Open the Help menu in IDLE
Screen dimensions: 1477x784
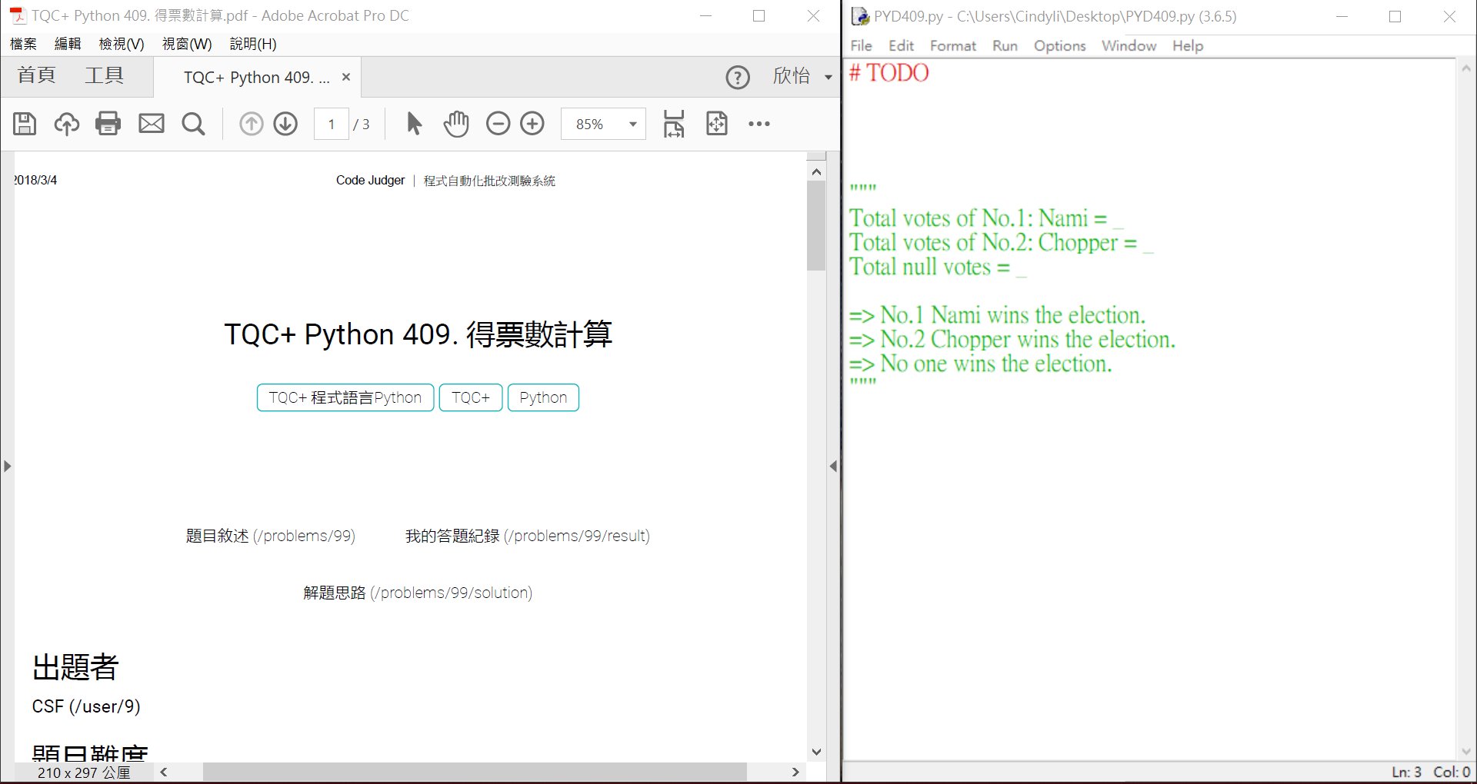(1188, 45)
